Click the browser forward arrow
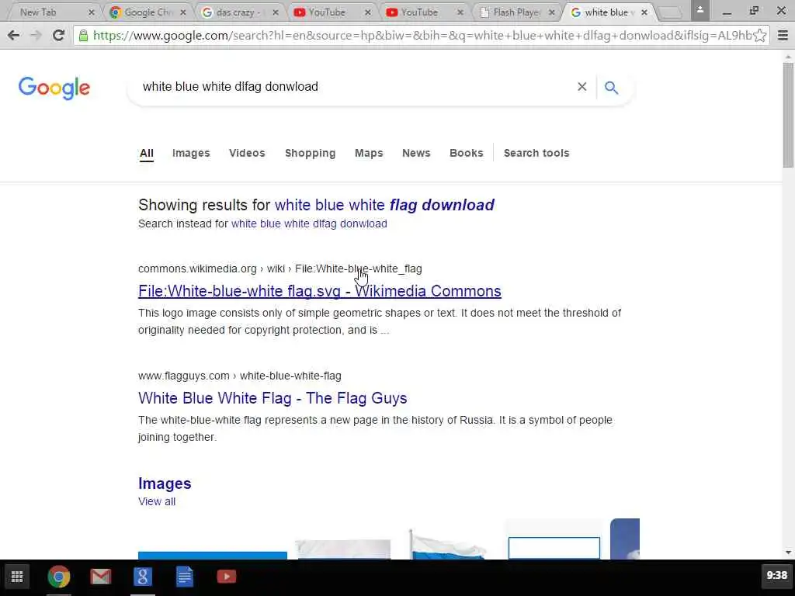The image size is (795, 596). 36,35
